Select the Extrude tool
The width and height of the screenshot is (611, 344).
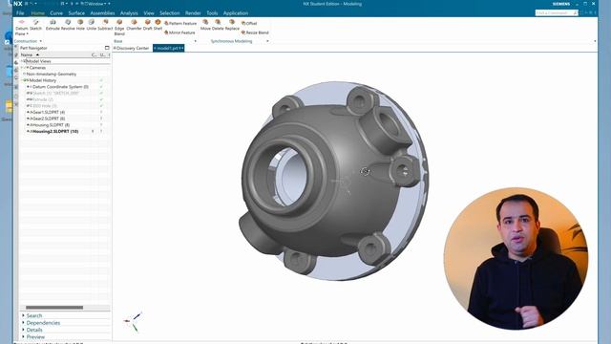53,25
